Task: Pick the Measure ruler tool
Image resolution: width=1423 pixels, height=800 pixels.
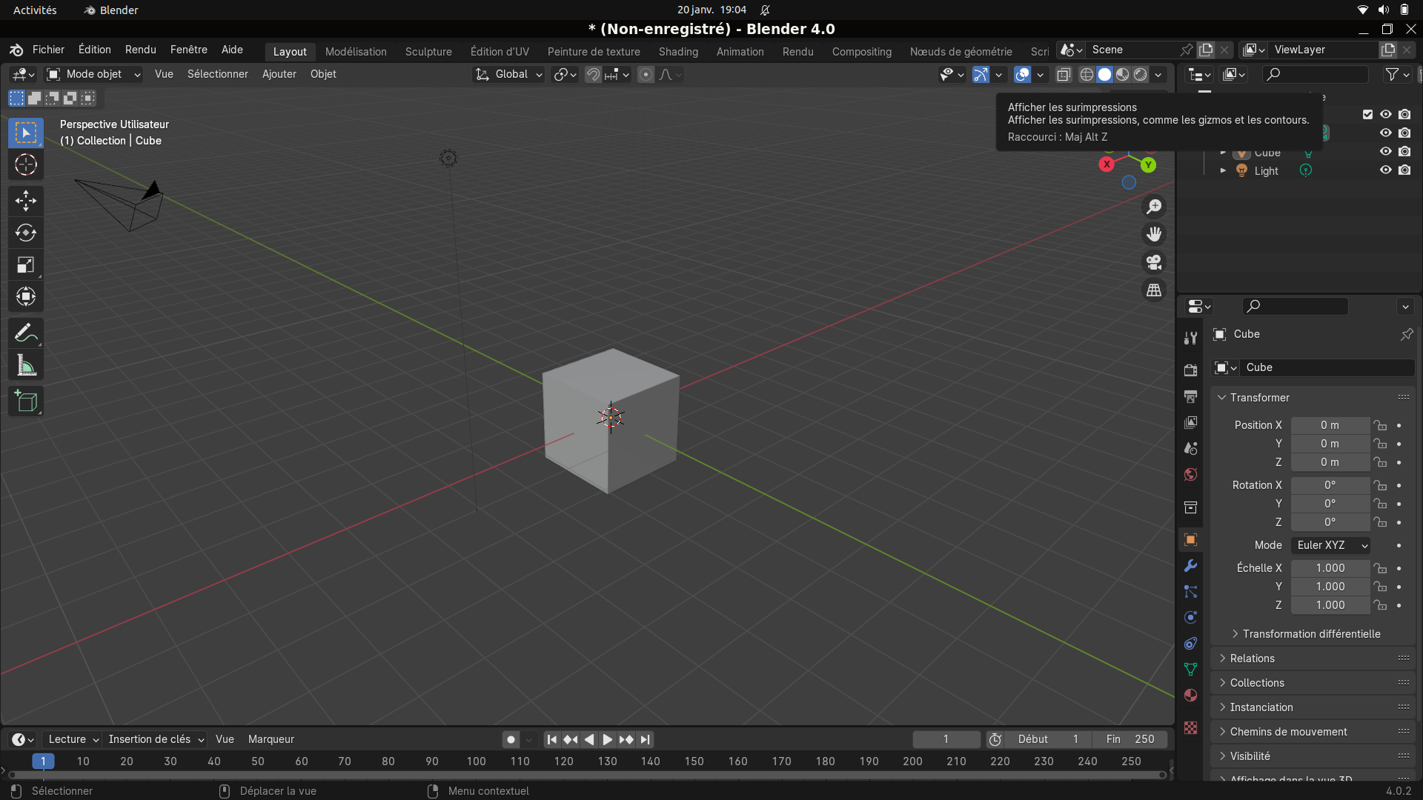Action: pos(26,365)
